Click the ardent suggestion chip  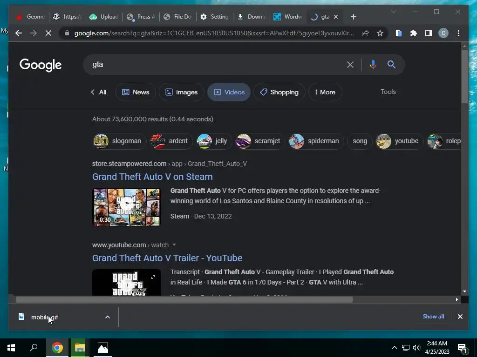[170, 141]
